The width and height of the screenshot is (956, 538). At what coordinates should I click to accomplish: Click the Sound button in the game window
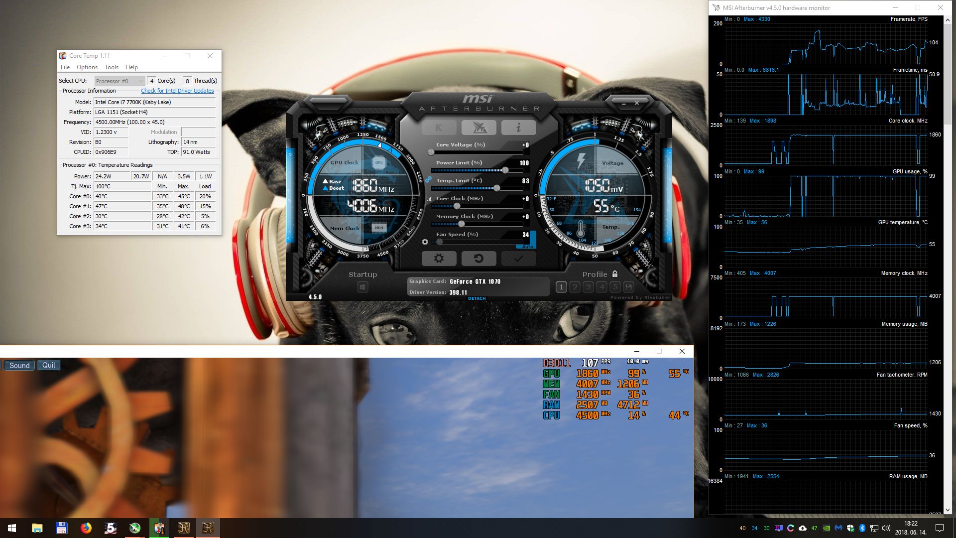[x=19, y=365]
